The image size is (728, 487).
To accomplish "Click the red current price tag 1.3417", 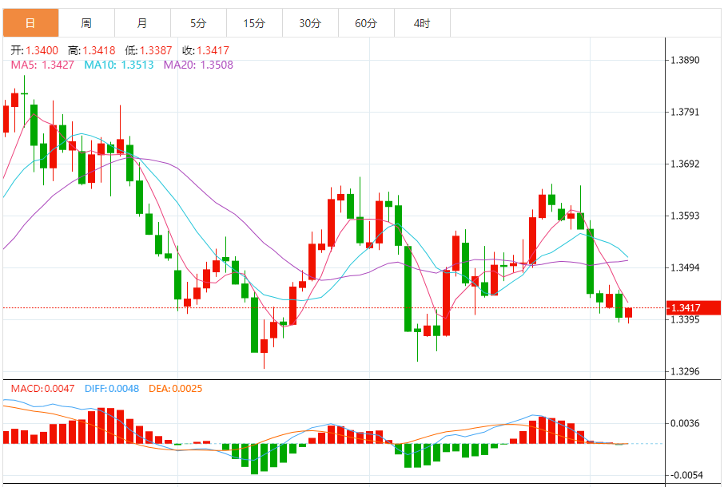I will pyautogui.click(x=694, y=308).
